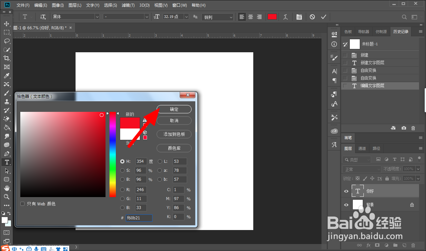Enable Only Web Colors checkbox
This screenshot has width=426, height=251.
tap(23, 204)
